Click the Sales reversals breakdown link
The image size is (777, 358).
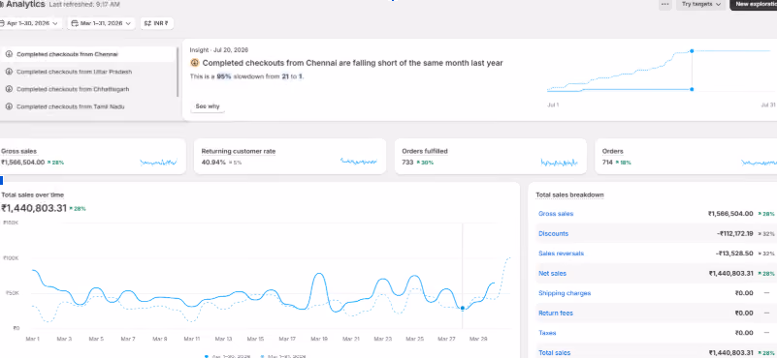561,254
